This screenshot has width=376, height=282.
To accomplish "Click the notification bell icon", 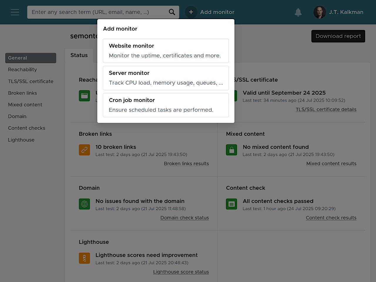I will (x=298, y=12).
